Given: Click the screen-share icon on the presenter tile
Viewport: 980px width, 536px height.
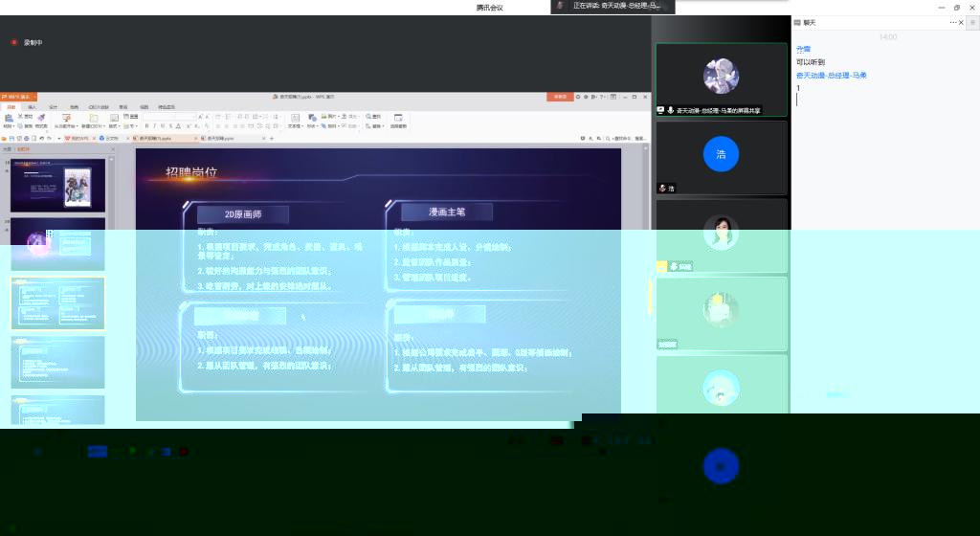Looking at the screenshot, I should pyautogui.click(x=660, y=110).
